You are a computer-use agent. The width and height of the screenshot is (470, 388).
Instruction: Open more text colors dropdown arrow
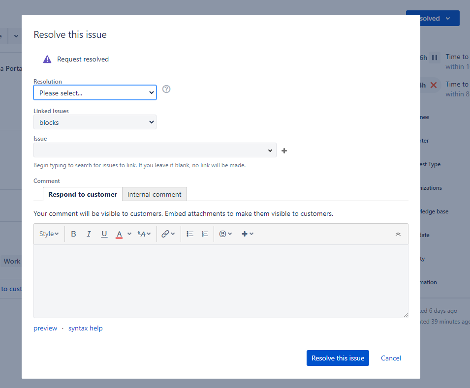tap(129, 234)
